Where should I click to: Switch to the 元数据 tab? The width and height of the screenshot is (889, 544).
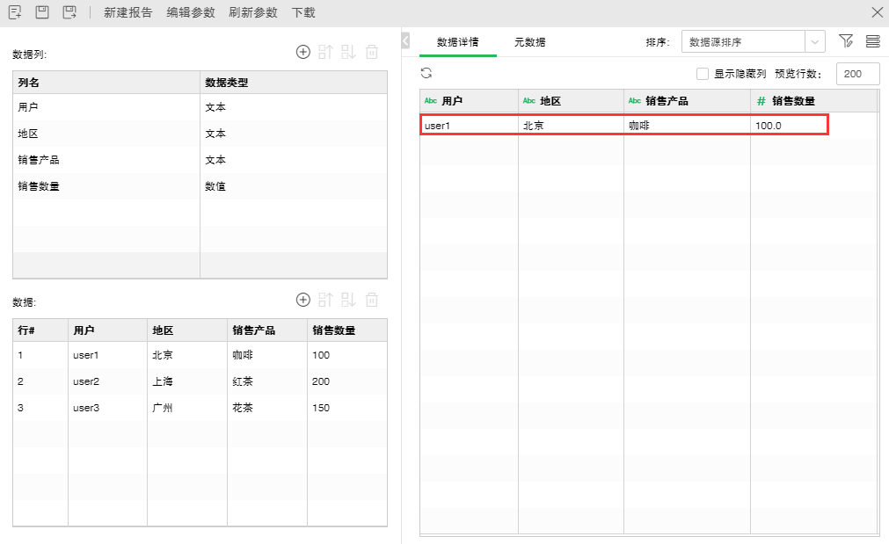click(530, 42)
